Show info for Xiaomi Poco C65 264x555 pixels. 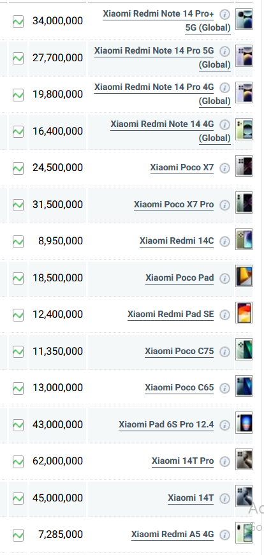coord(224,389)
